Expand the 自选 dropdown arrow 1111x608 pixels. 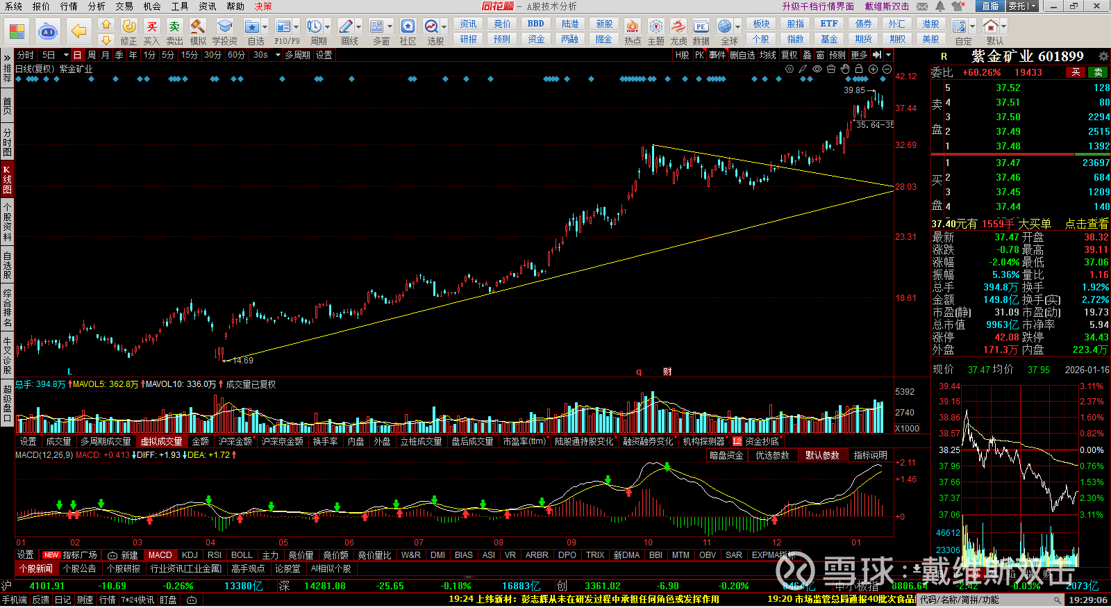(x=266, y=26)
